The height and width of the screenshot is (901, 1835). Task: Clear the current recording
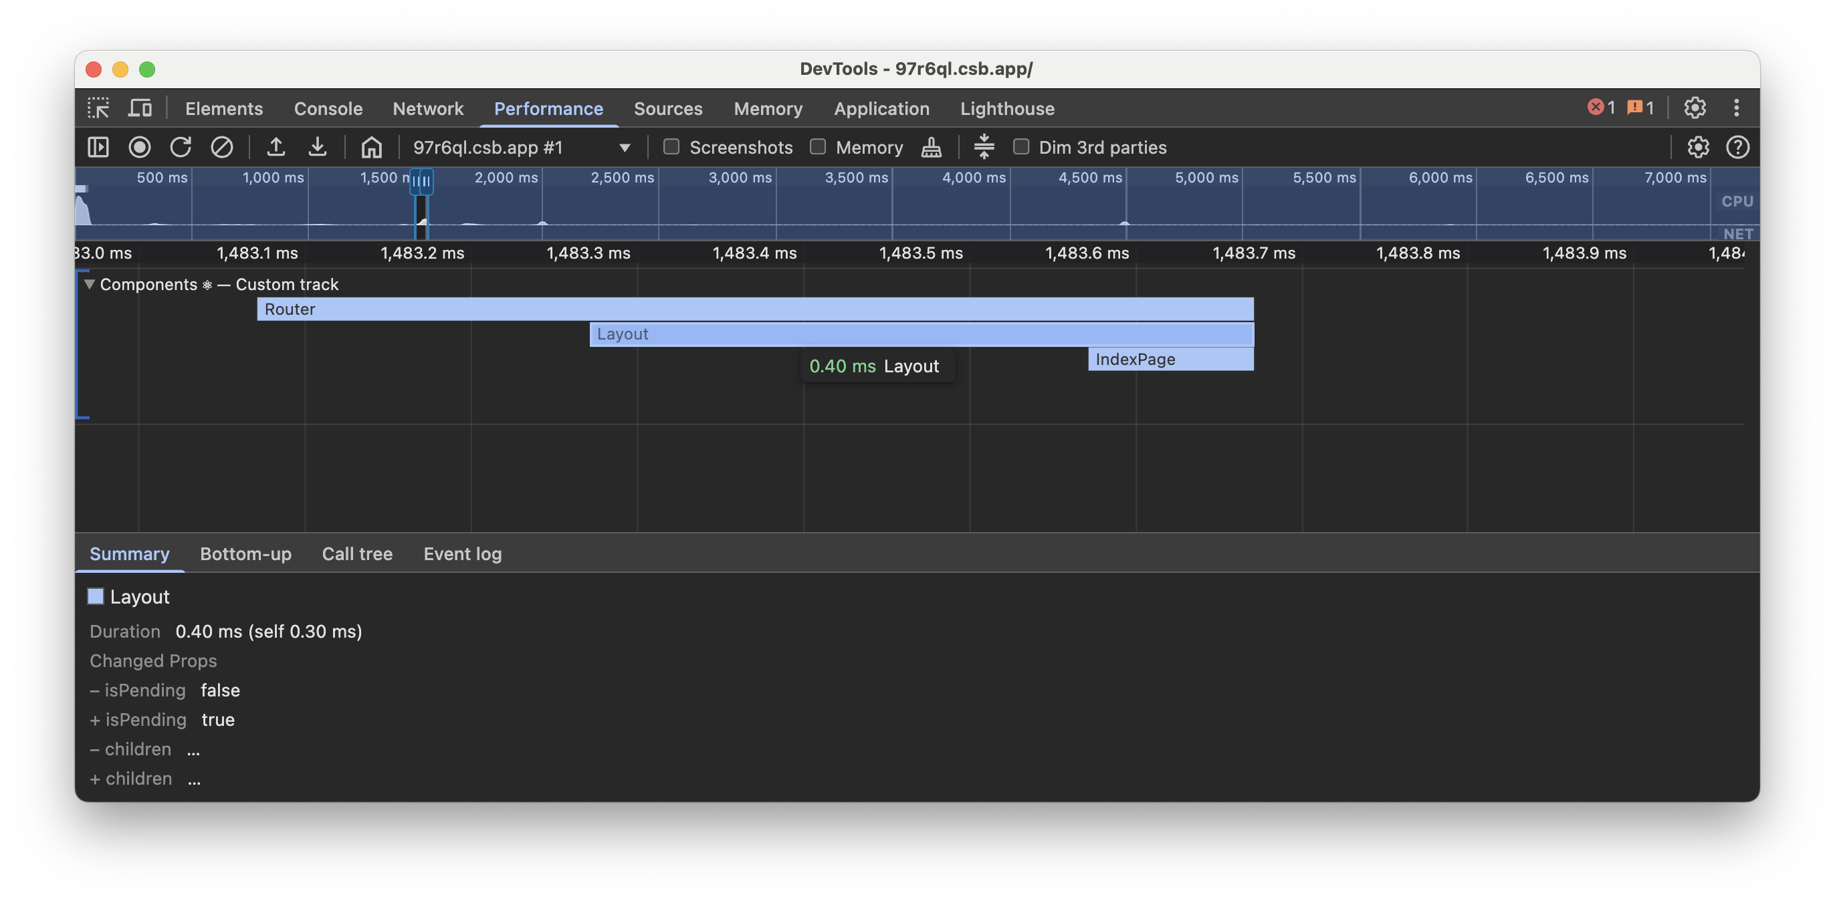[x=222, y=147]
